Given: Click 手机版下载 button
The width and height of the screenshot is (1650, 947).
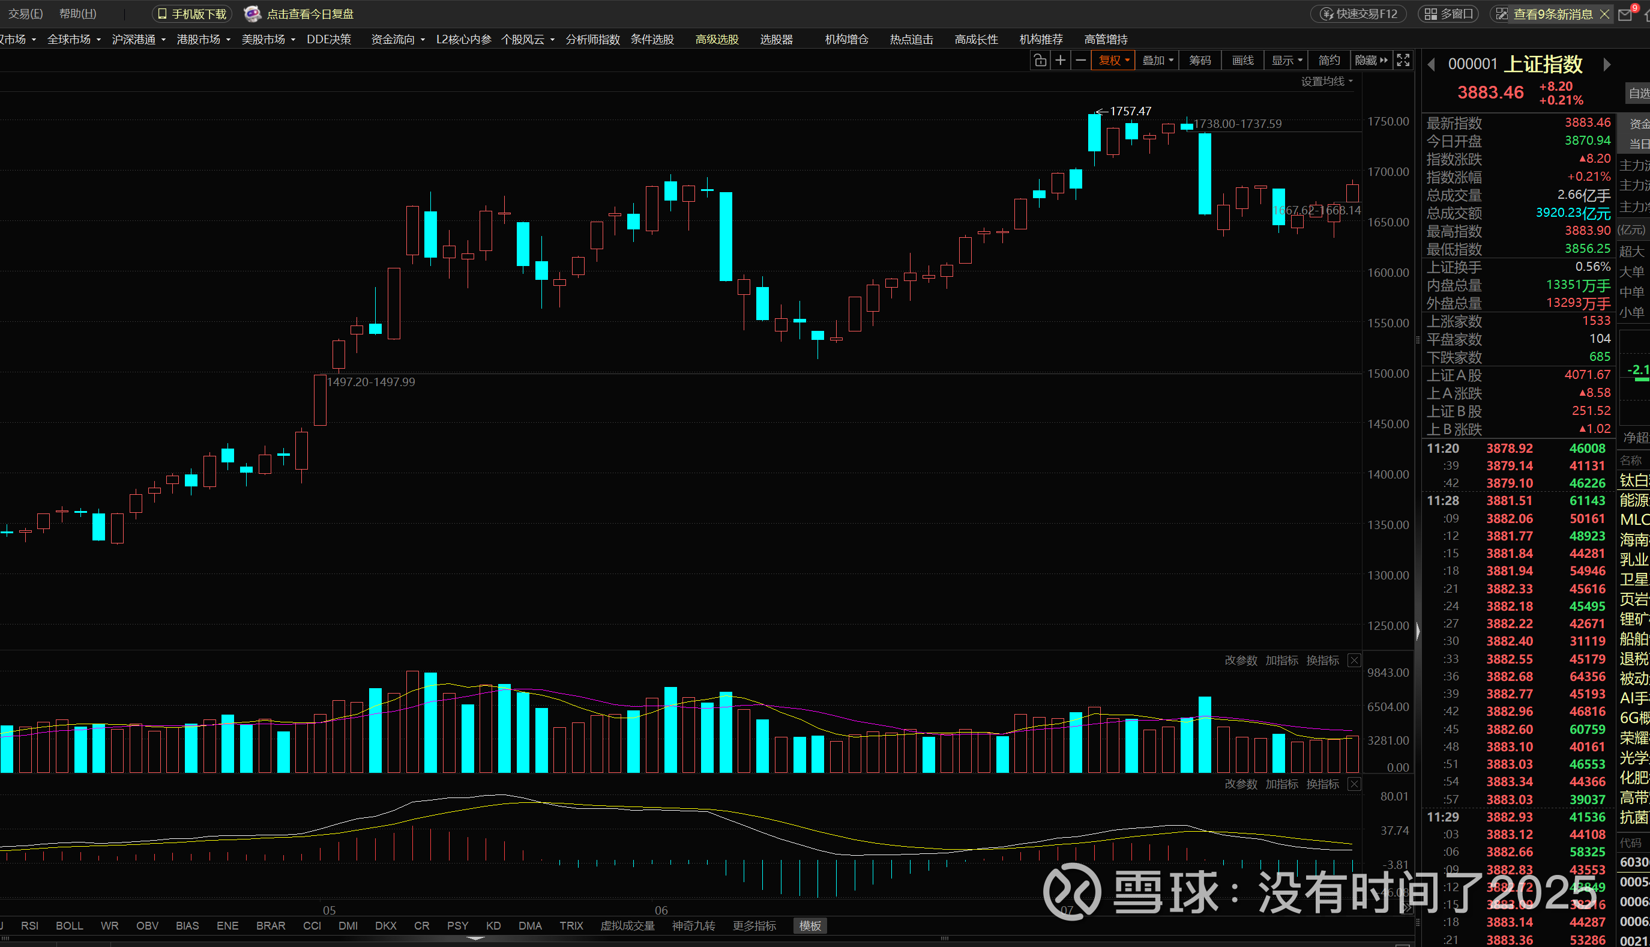Looking at the screenshot, I should pos(192,14).
